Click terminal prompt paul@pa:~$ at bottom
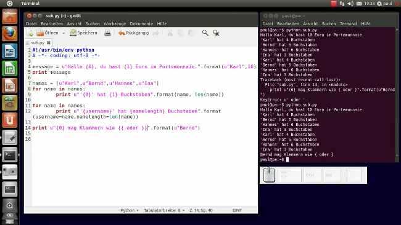Viewport: 401px width, 225px height. pyautogui.click(x=272, y=159)
